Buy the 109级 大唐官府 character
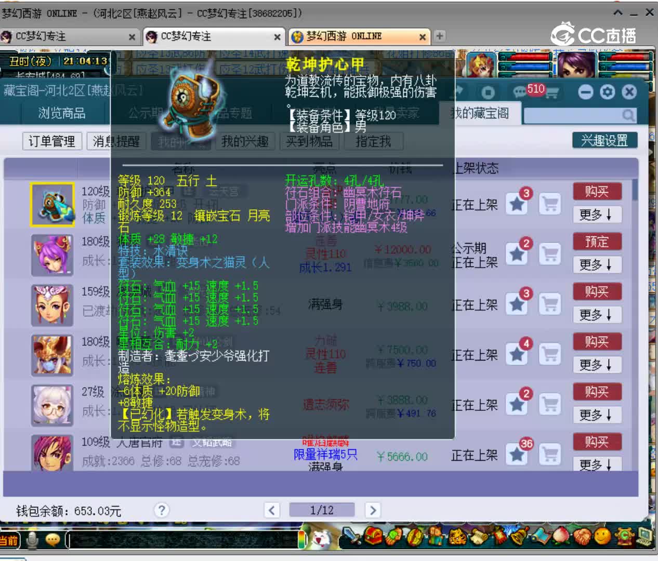658x561 pixels. pyautogui.click(x=597, y=442)
